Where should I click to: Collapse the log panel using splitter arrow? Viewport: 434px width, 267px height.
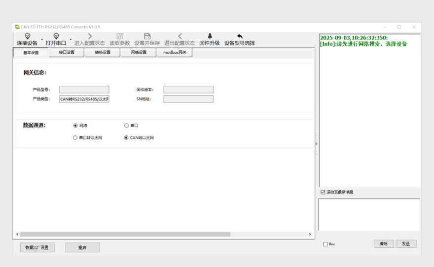(316, 144)
